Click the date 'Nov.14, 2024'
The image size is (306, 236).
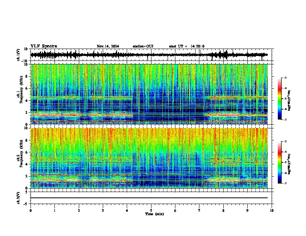(x=108, y=46)
